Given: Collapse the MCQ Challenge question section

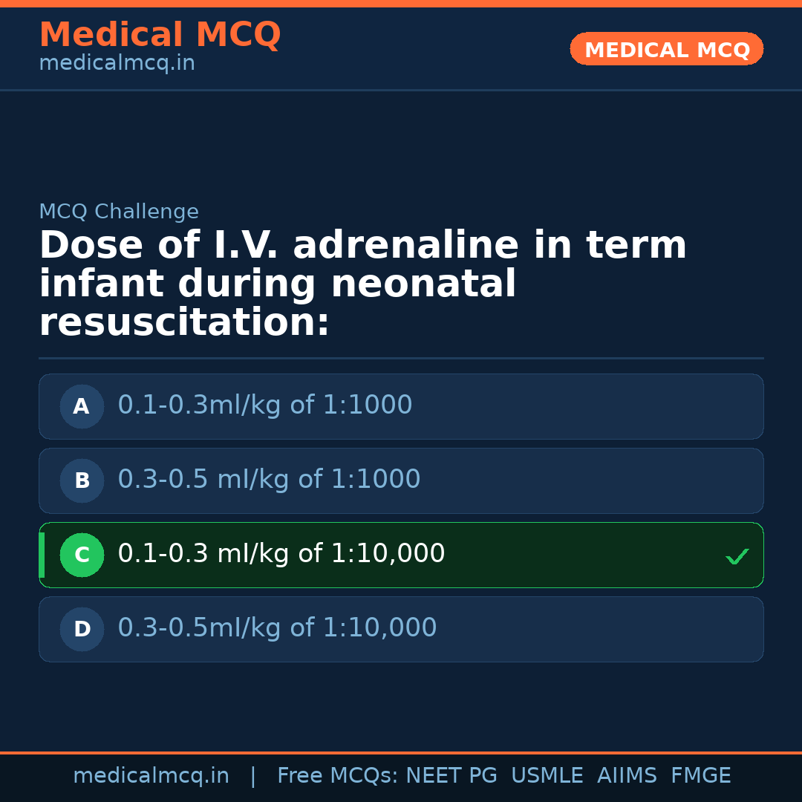Looking at the screenshot, I should click(x=119, y=212).
